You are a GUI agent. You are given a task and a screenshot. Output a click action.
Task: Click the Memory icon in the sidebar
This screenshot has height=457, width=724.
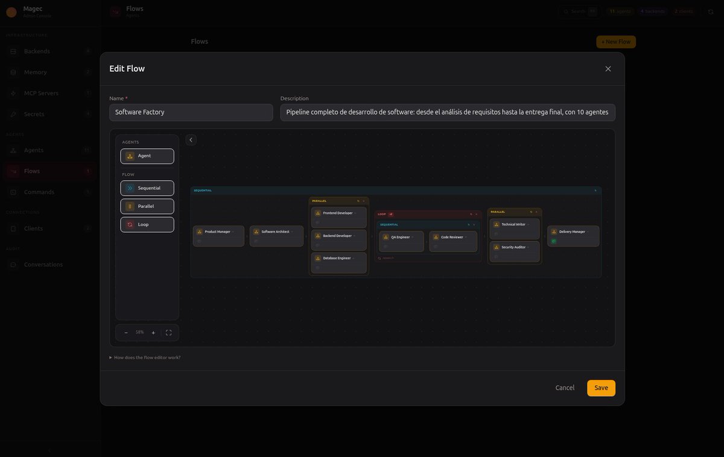[x=13, y=72]
